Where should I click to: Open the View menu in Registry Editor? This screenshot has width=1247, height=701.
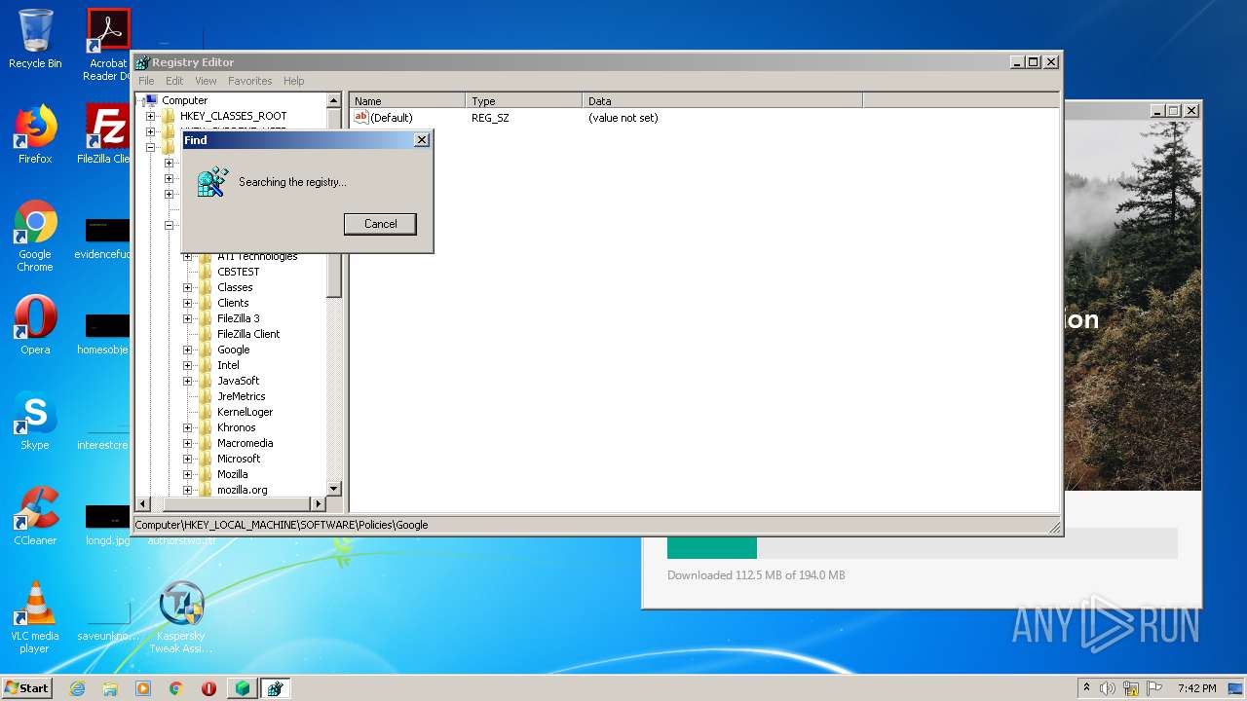pyautogui.click(x=206, y=81)
